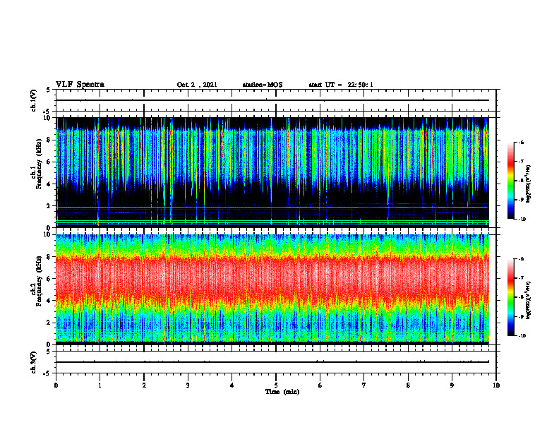Click the ch.3 voltage waveform trace
The width and height of the screenshot is (559, 432).
[272, 362]
